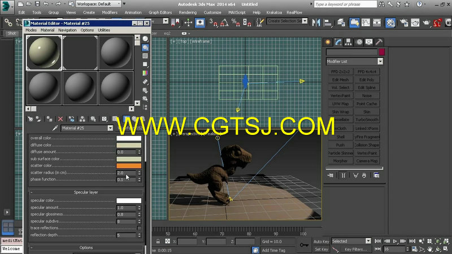Open the Selected key mode dropdown
The height and width of the screenshot is (254, 452).
click(x=351, y=242)
